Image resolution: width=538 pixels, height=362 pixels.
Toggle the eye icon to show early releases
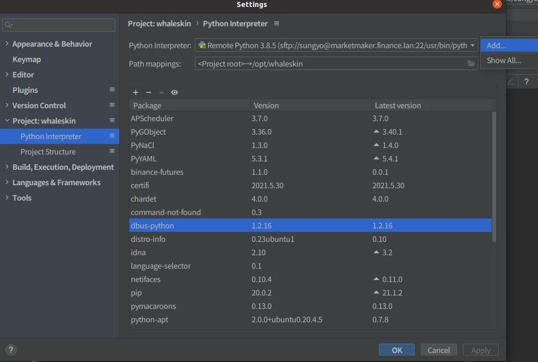175,92
